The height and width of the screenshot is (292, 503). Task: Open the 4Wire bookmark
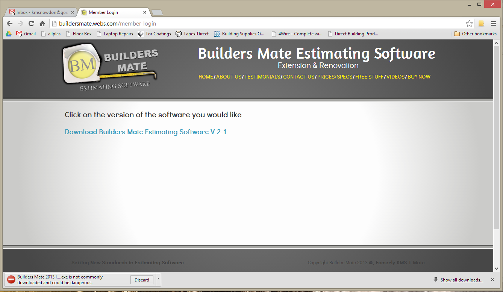click(297, 34)
